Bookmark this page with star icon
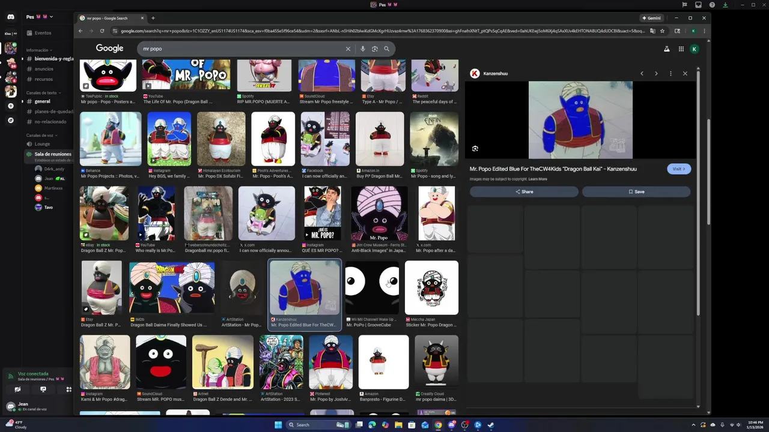The width and height of the screenshot is (769, 432). (663, 31)
